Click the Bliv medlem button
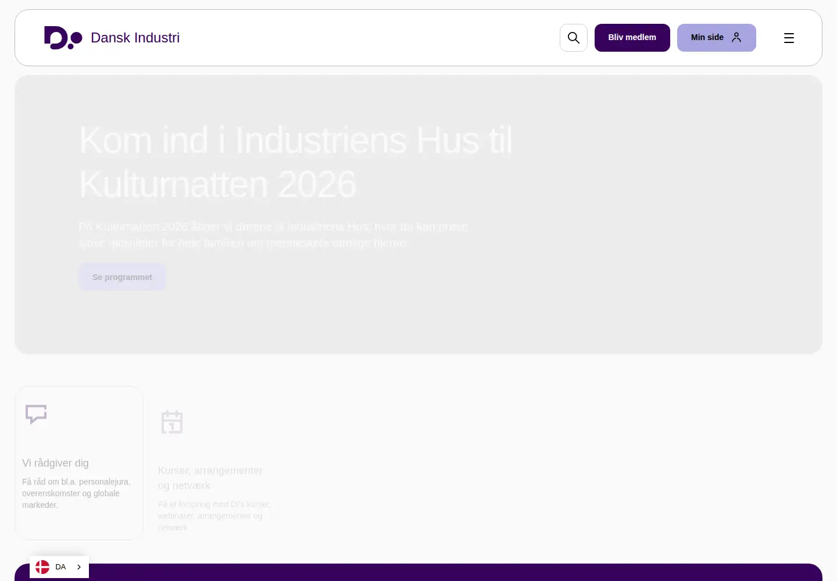837x581 pixels. [x=632, y=38]
